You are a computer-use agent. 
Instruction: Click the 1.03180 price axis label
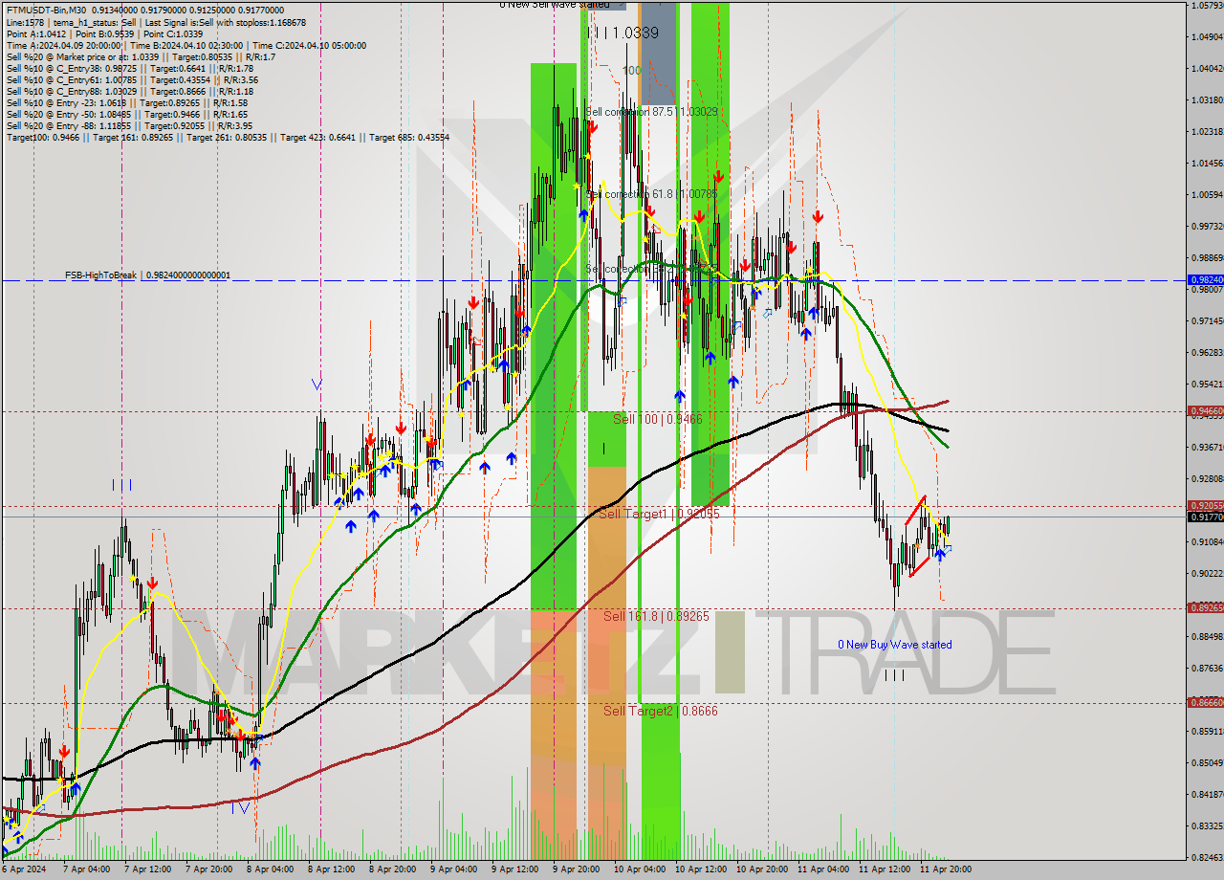pos(1206,100)
